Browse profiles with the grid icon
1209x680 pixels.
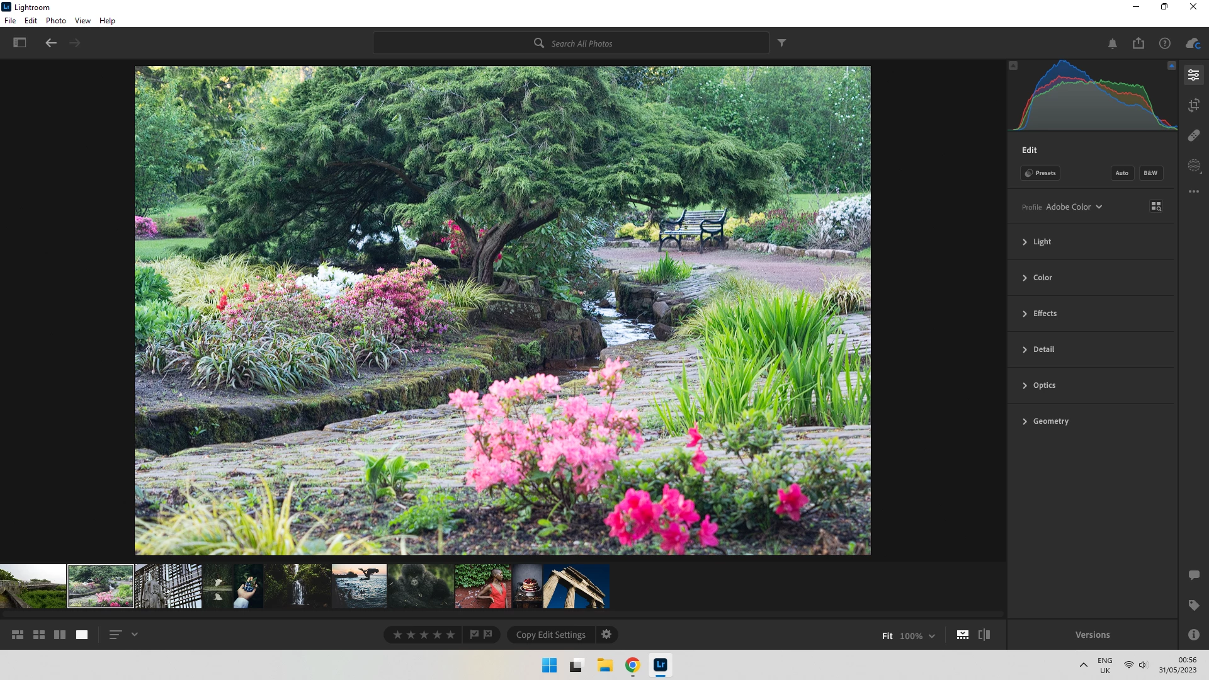tap(1156, 207)
